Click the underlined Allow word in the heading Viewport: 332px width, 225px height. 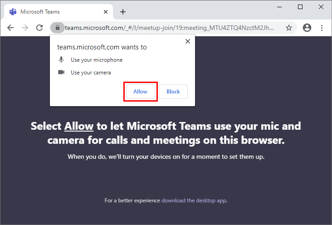tap(79, 126)
